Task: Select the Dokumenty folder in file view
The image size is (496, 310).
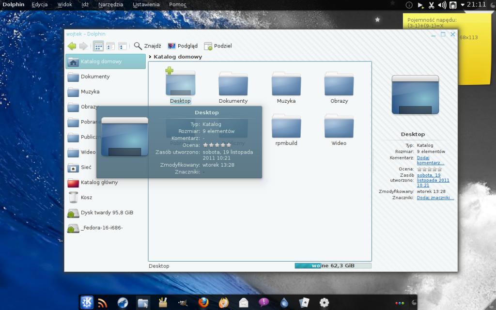Action: tap(233, 88)
